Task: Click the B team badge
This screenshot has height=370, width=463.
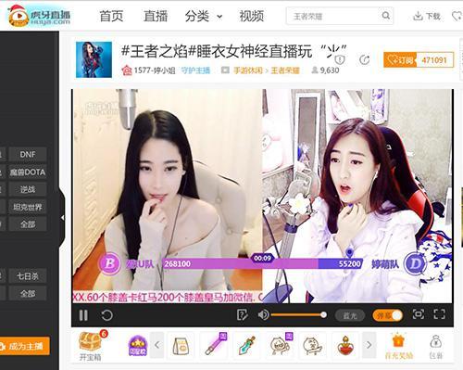Action: coord(109,263)
